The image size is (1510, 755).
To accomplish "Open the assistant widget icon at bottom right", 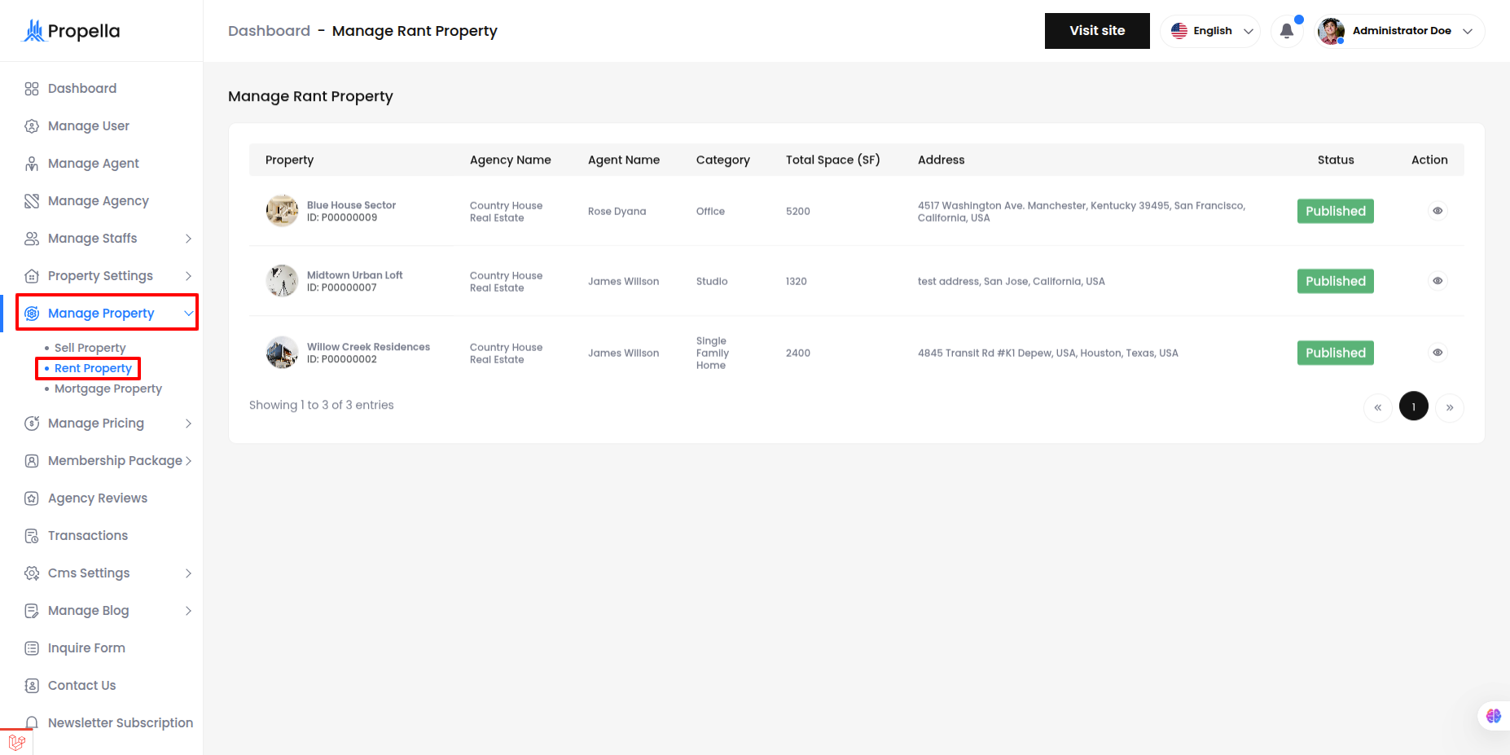I will pos(1494,716).
